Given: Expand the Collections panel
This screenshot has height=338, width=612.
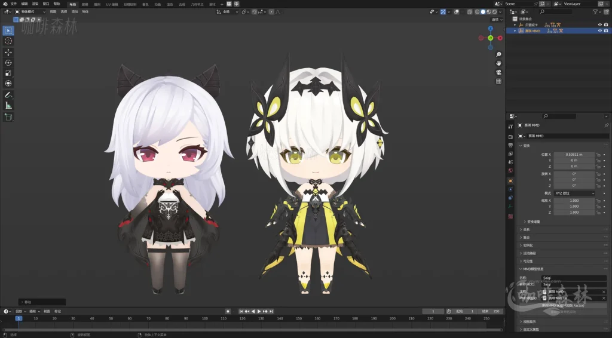Looking at the screenshot, I should [526, 238].
